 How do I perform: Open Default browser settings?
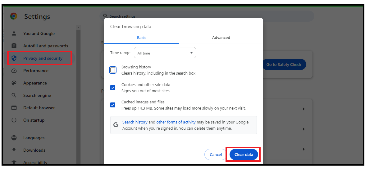click(x=39, y=108)
